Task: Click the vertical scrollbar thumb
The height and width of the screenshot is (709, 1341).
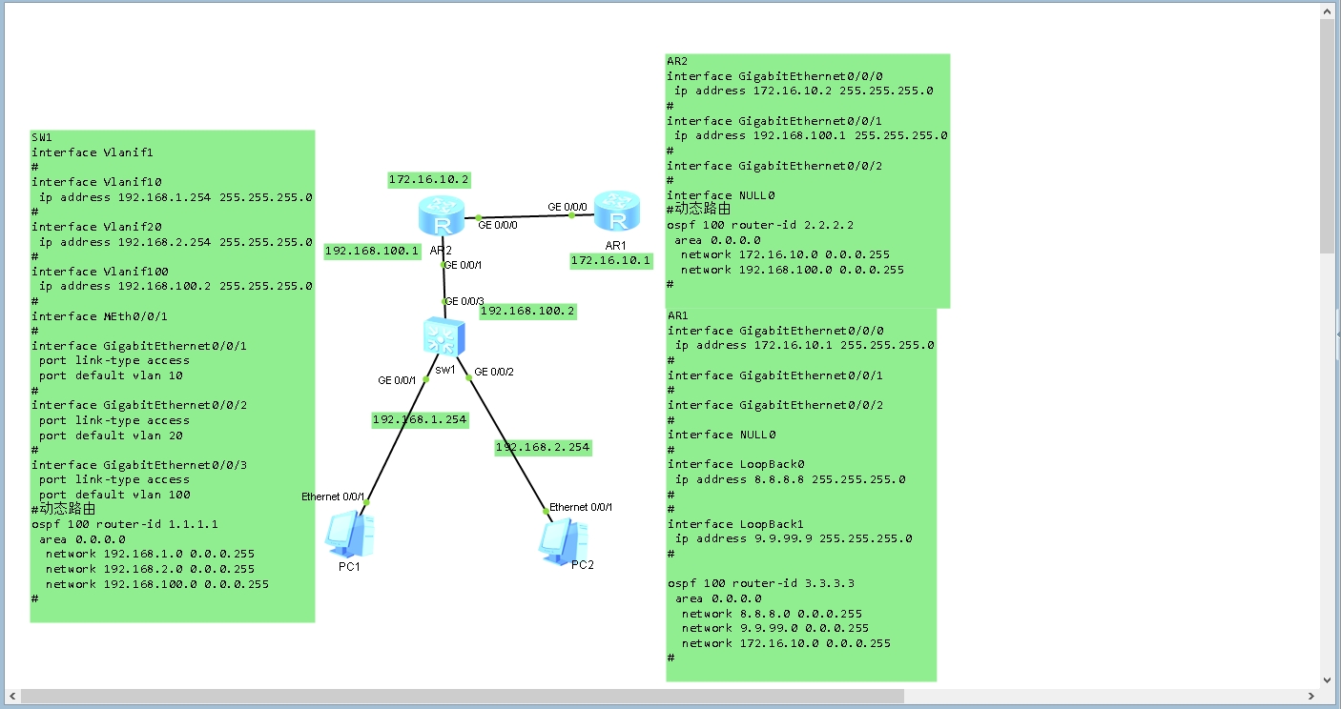Action: [x=1327, y=133]
